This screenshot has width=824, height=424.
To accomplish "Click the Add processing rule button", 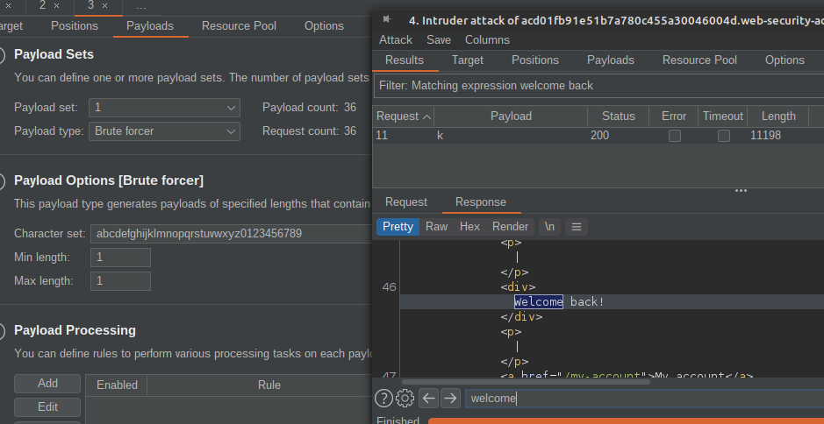I will pyautogui.click(x=47, y=384).
